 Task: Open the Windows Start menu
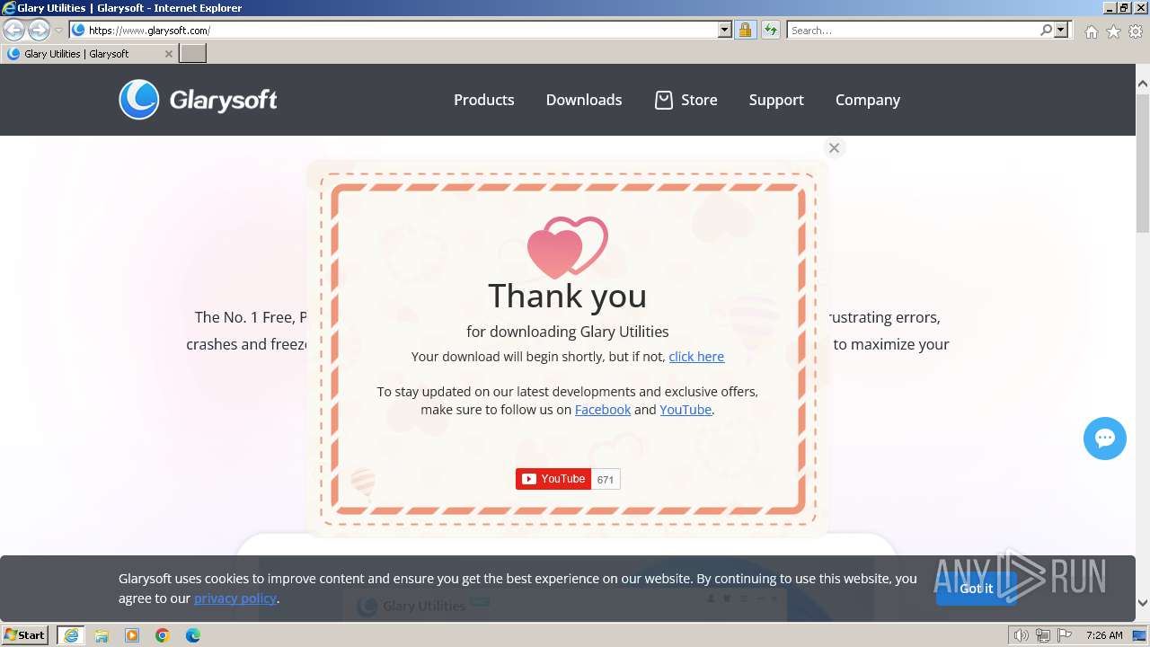pos(25,635)
